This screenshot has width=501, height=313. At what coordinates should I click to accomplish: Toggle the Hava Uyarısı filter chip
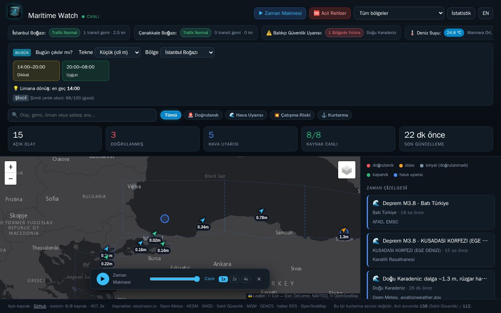coord(246,115)
